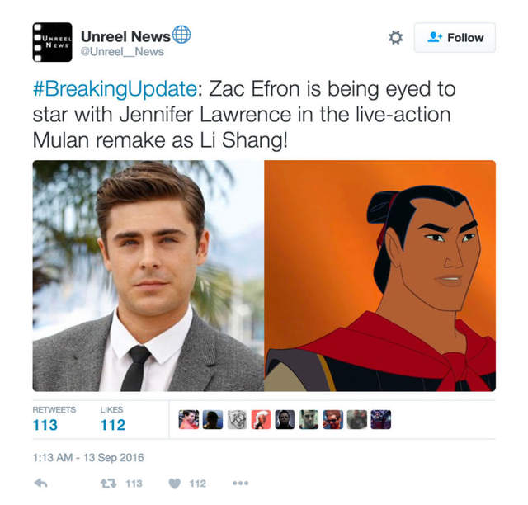Follow the Unreel News account

click(x=455, y=37)
